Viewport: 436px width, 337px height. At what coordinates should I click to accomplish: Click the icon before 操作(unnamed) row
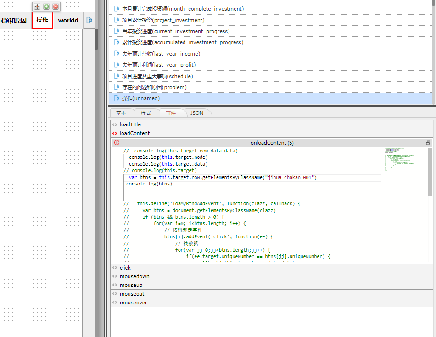pos(117,98)
